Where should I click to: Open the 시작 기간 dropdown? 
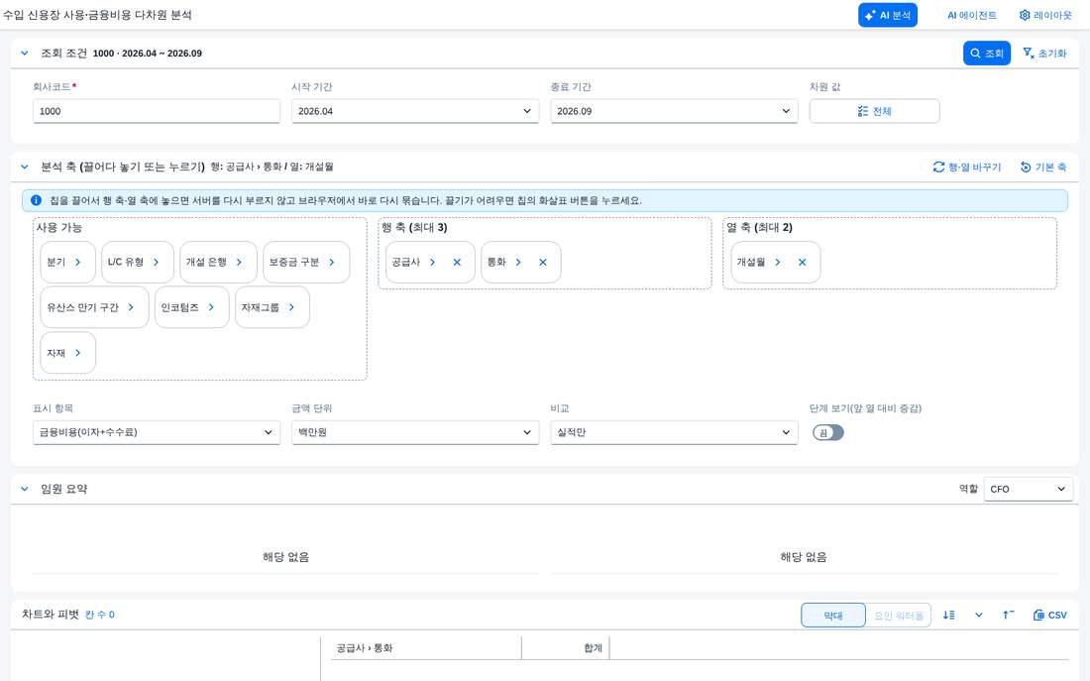[x=415, y=111]
